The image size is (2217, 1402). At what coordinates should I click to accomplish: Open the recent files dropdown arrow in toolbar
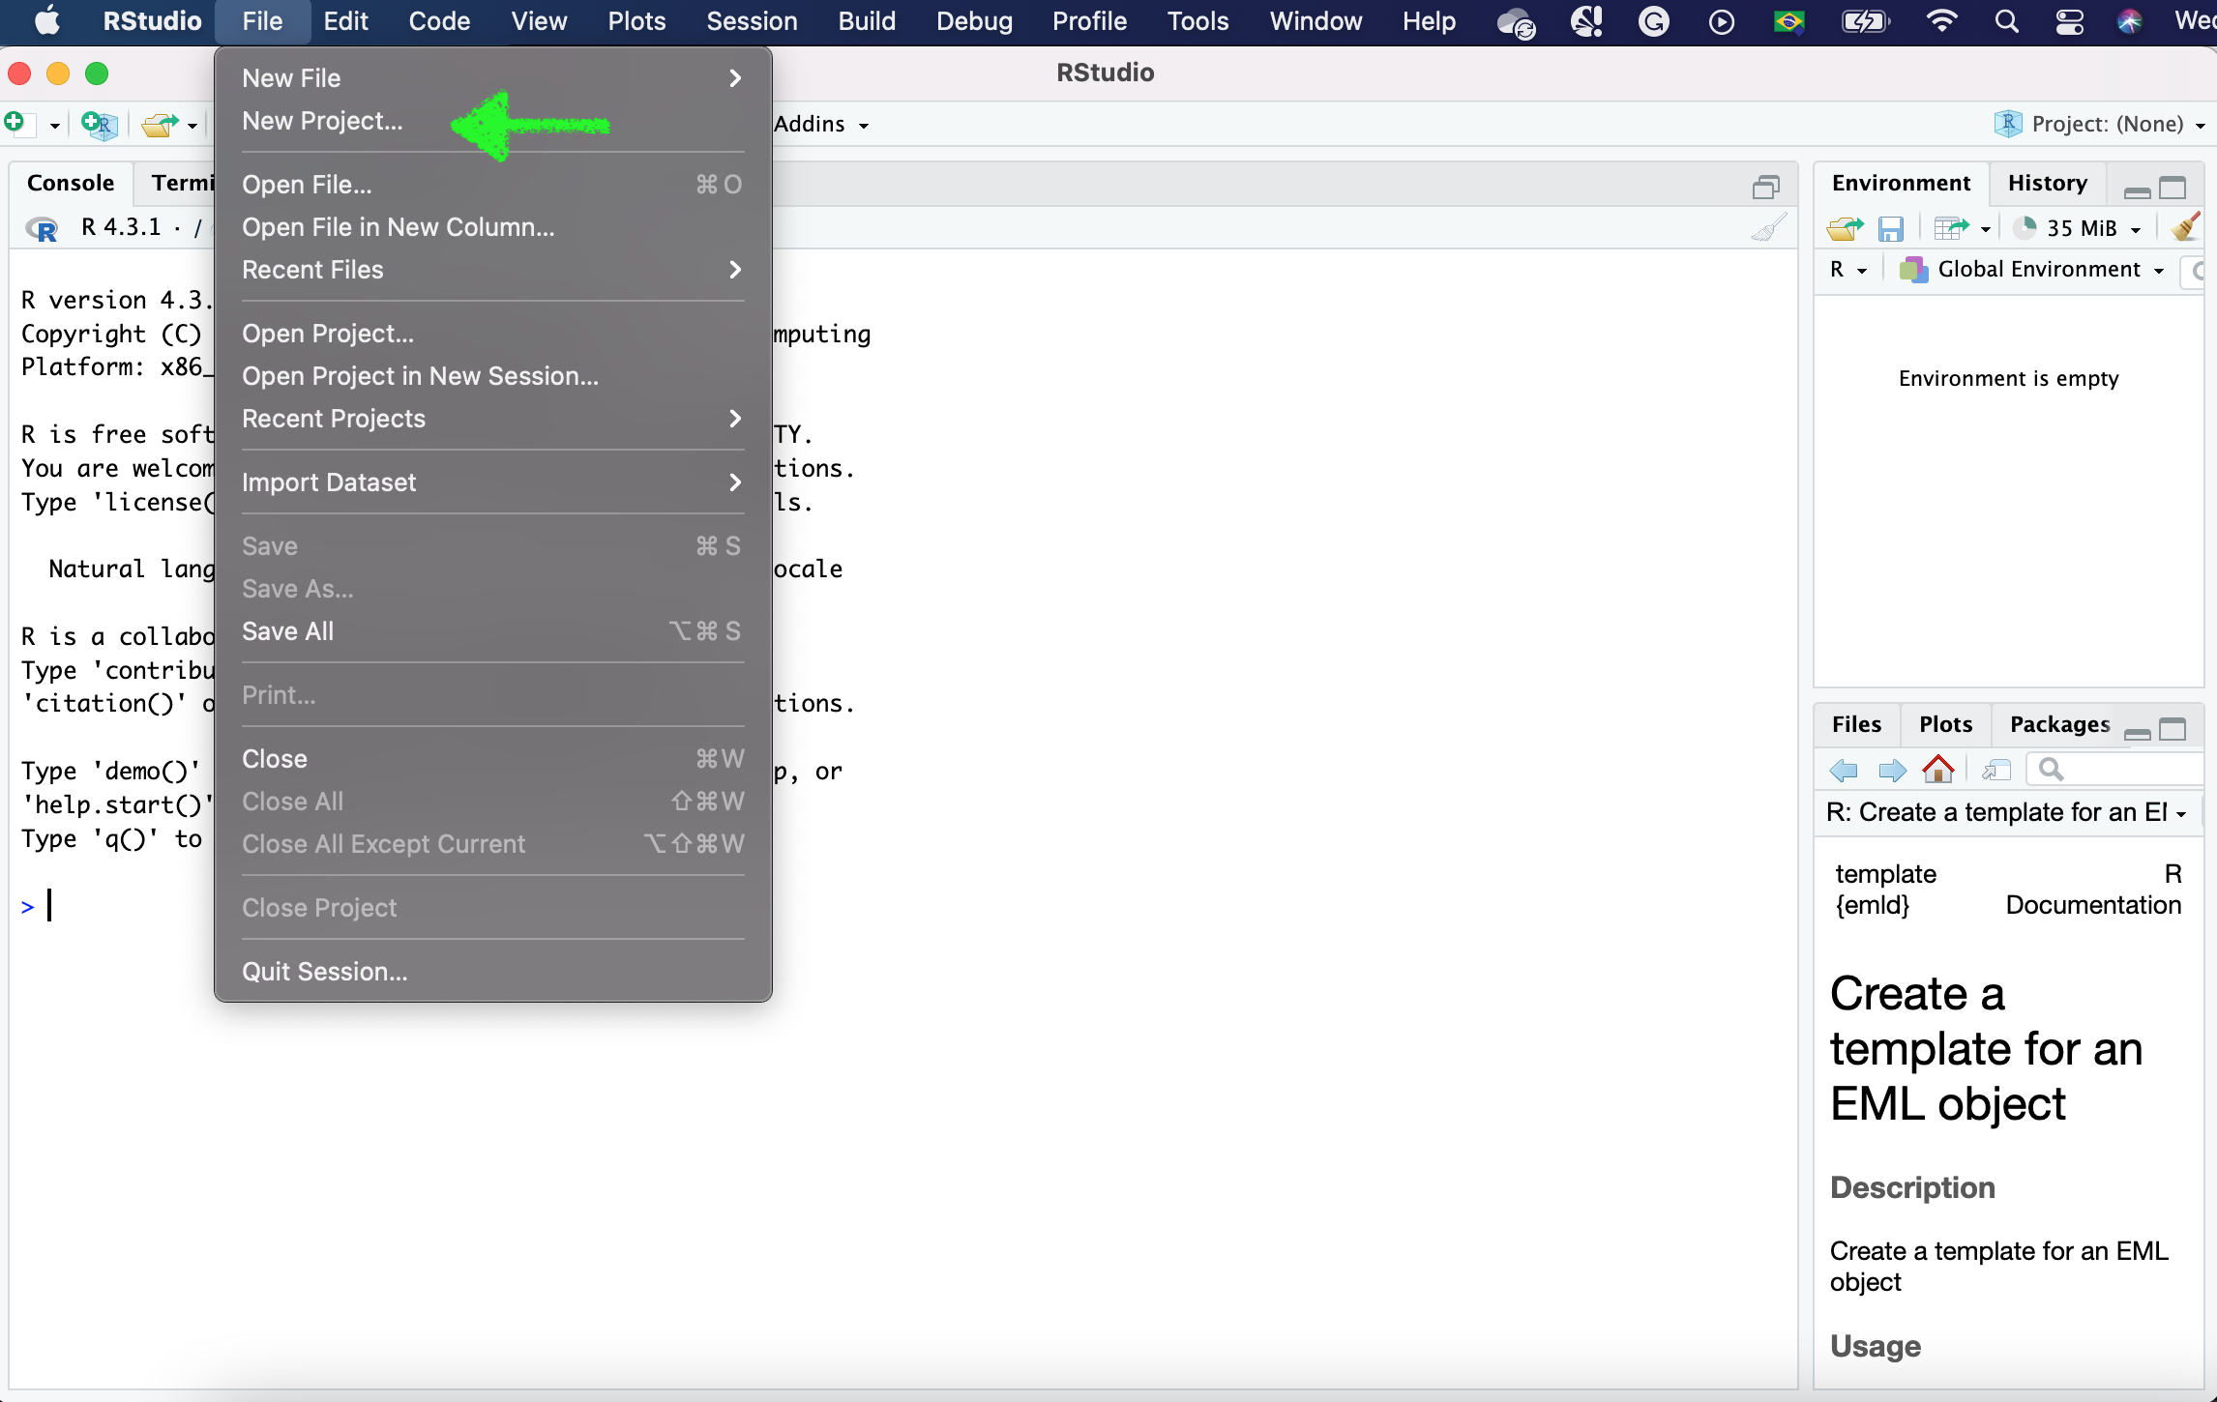[192, 126]
